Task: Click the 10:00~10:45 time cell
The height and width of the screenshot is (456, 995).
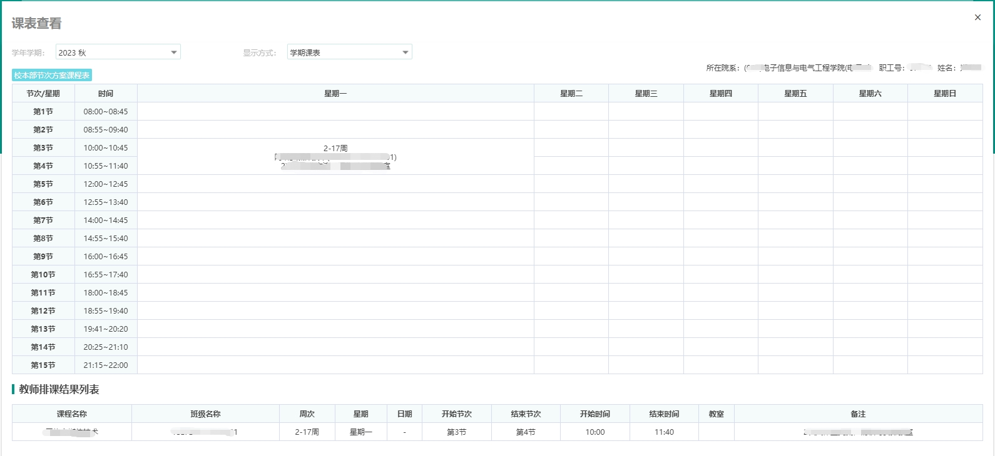Action: click(106, 147)
